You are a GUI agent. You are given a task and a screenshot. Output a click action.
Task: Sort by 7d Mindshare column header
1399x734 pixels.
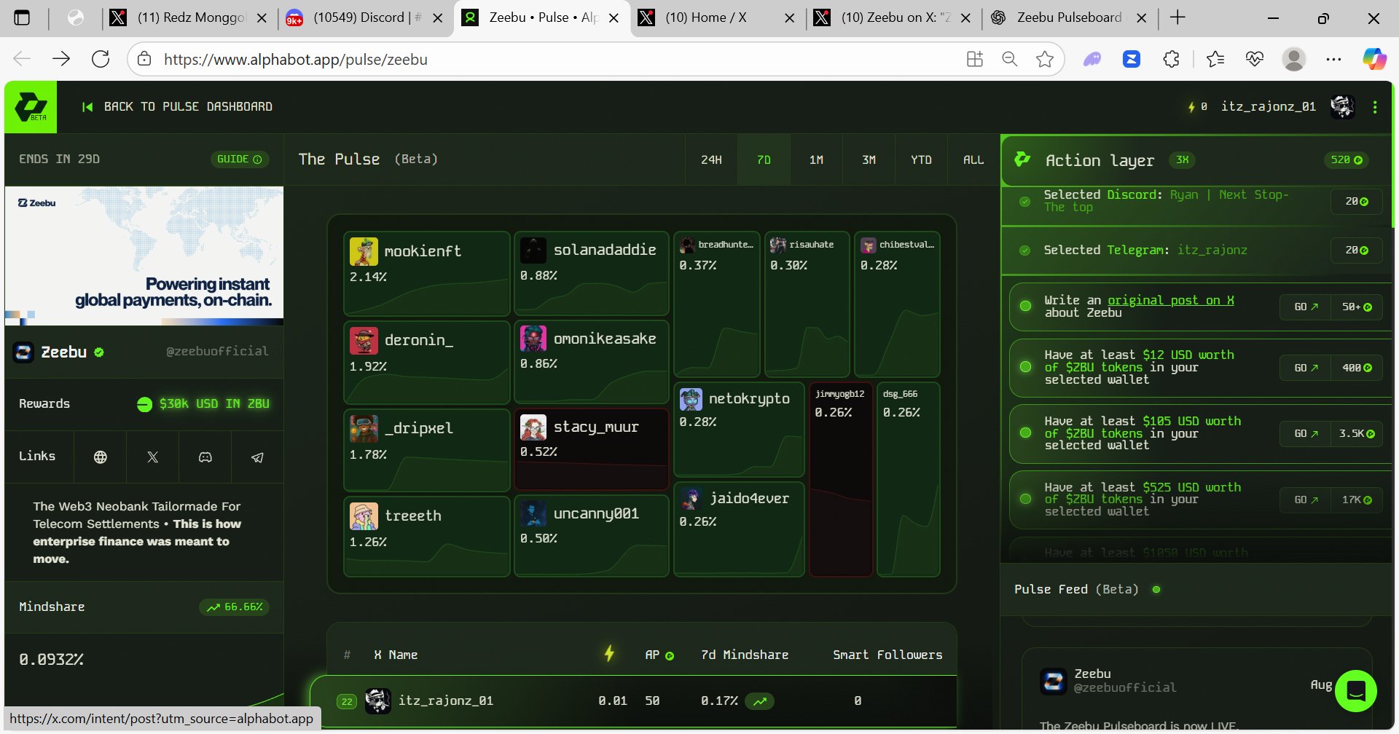(745, 655)
